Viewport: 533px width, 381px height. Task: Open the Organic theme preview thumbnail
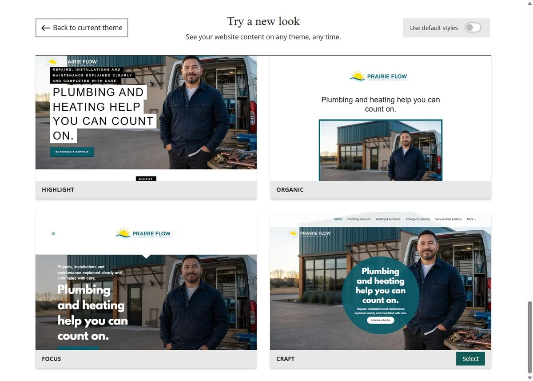pos(381,118)
